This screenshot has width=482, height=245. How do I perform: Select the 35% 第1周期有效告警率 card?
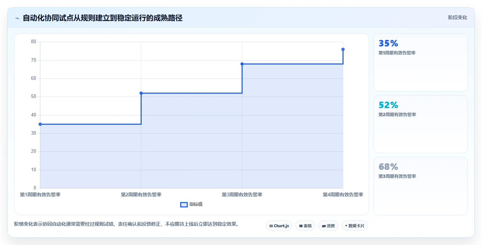(420, 62)
